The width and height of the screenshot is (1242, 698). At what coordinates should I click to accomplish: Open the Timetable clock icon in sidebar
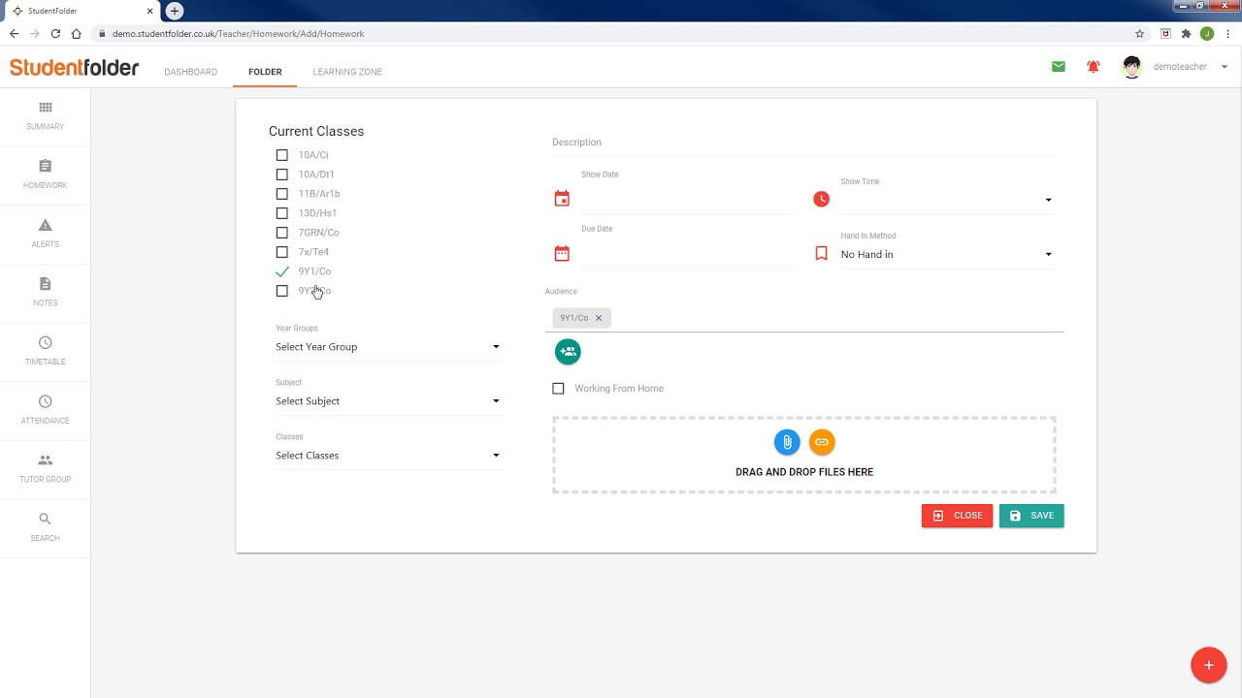coord(46,342)
